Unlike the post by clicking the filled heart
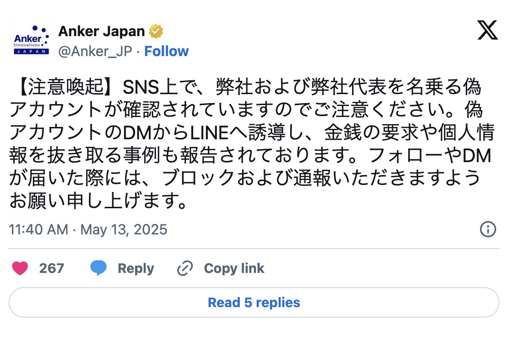Image resolution: width=509 pixels, height=339 pixels. point(20,268)
